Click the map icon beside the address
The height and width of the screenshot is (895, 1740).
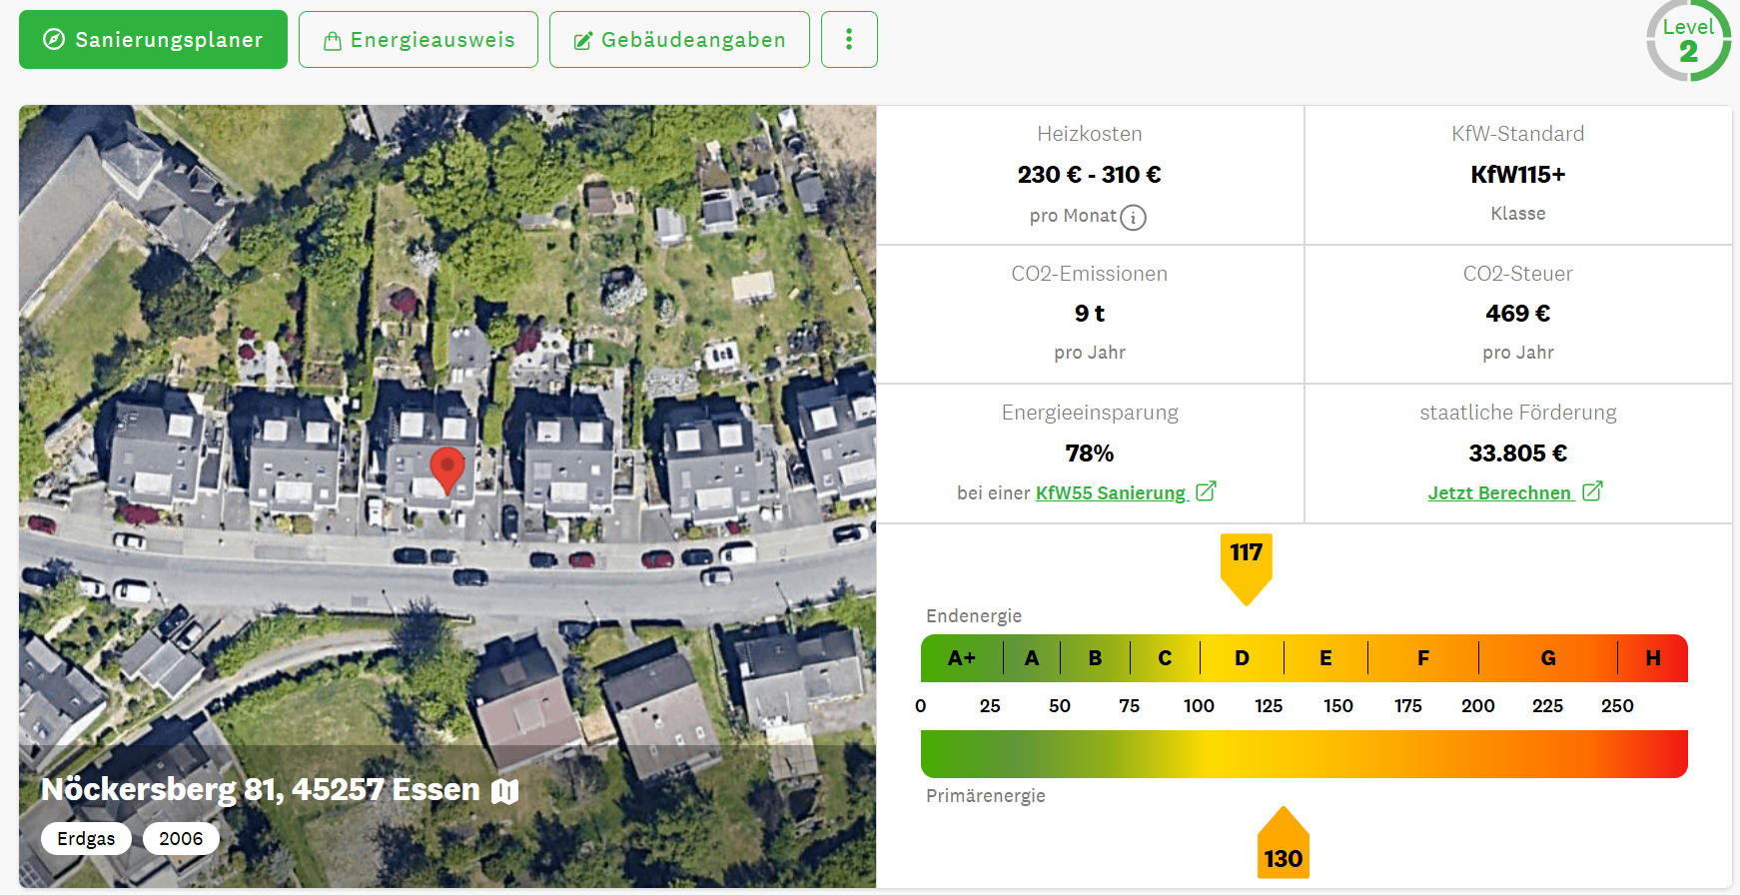point(505,791)
